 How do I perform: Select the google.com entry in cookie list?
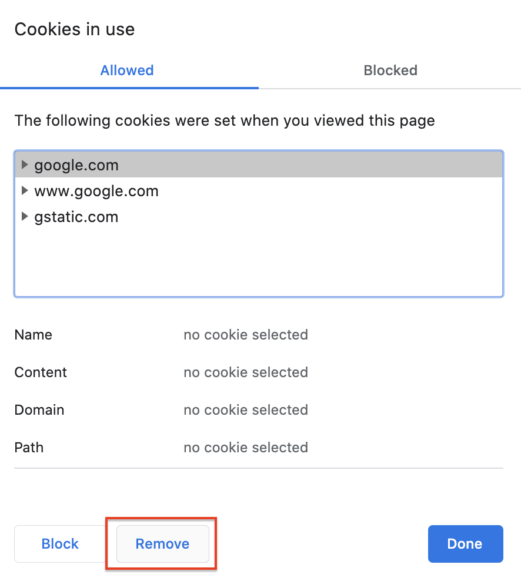point(76,166)
